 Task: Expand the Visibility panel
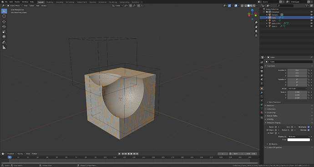point(270,119)
